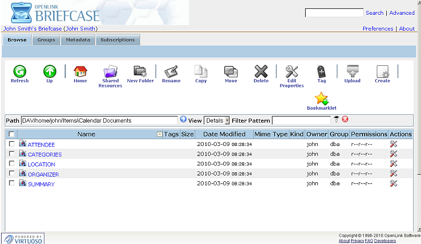Click the Filter Pattern input field
The height and width of the screenshot is (244, 421).
click(x=302, y=121)
